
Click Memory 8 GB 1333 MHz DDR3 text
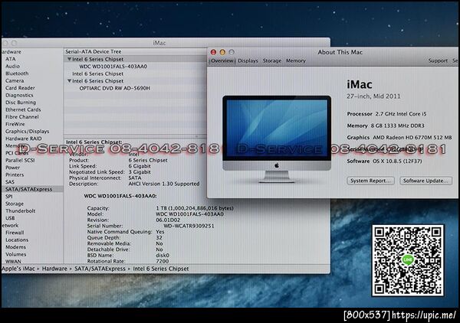(386, 126)
